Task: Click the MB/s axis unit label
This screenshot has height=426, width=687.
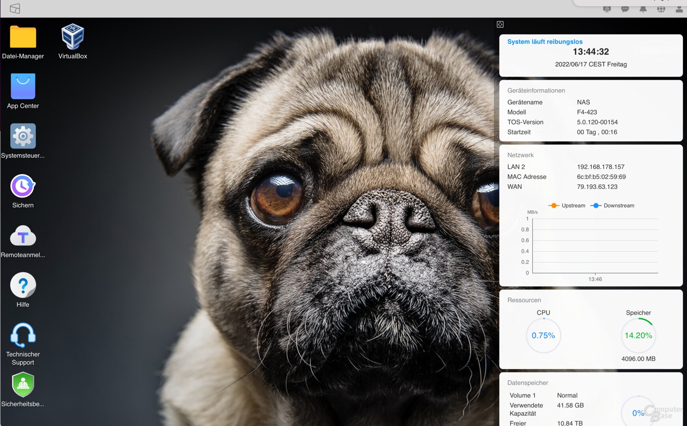Action: (x=532, y=212)
